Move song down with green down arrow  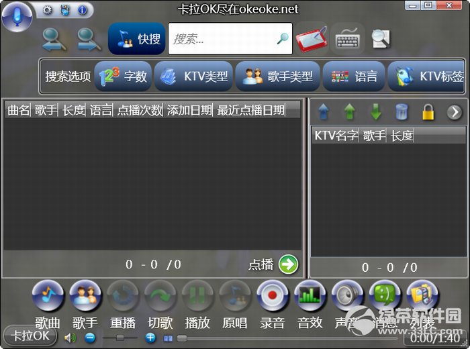coord(375,111)
